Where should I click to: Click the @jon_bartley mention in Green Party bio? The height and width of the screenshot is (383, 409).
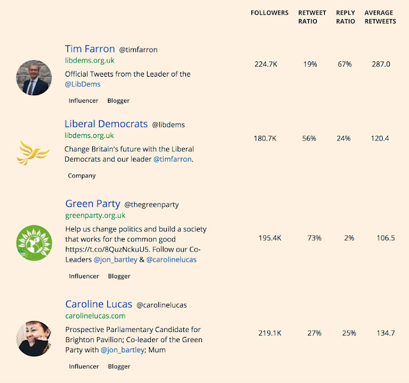118,260
